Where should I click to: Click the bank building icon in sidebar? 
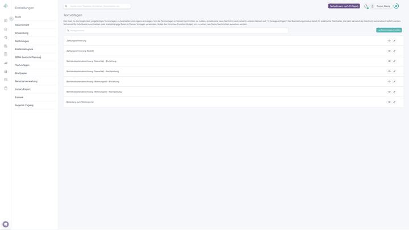6,72
